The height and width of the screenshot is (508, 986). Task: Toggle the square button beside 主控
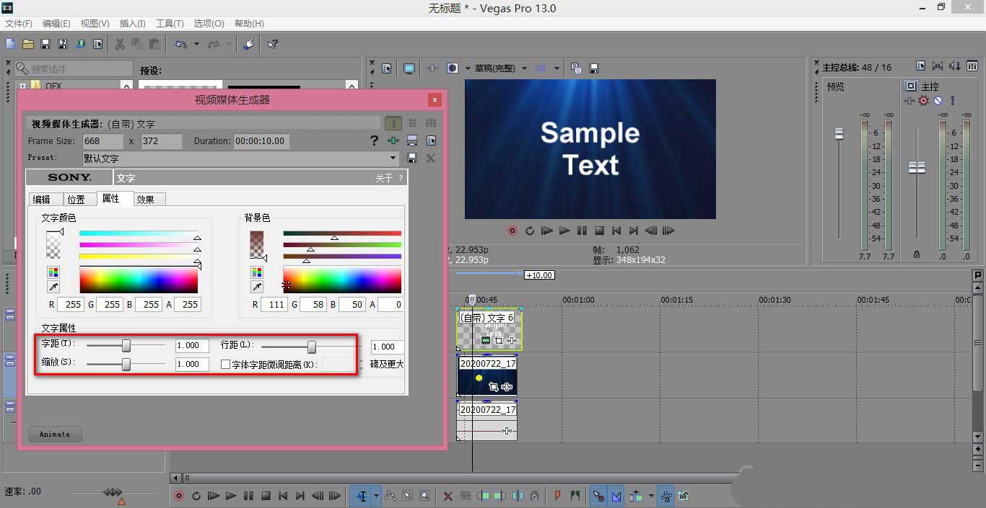point(911,86)
